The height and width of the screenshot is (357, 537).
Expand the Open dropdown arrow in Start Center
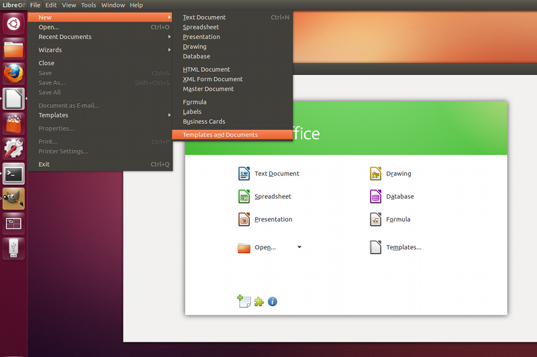299,247
